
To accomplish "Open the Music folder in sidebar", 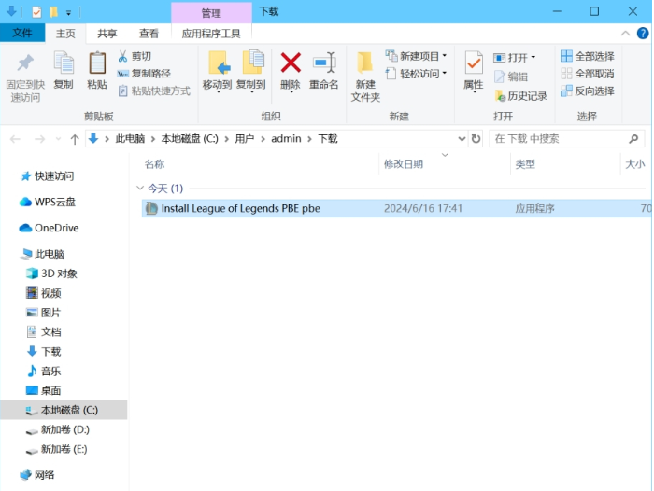I will click(x=44, y=371).
